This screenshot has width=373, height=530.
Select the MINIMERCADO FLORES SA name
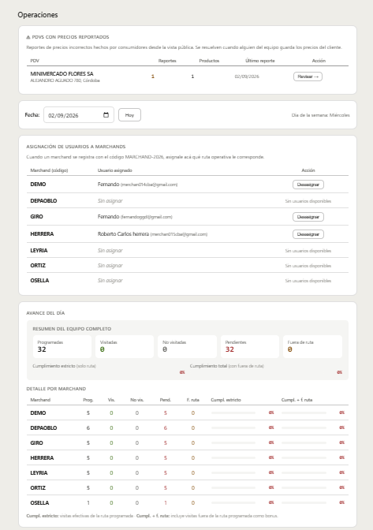coord(62,73)
